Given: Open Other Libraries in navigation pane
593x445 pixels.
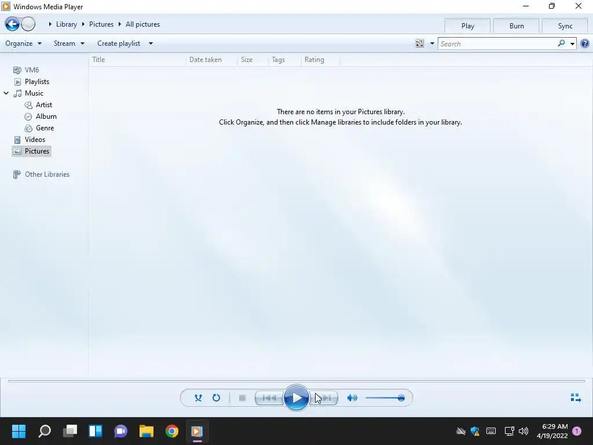Looking at the screenshot, I should click(47, 174).
